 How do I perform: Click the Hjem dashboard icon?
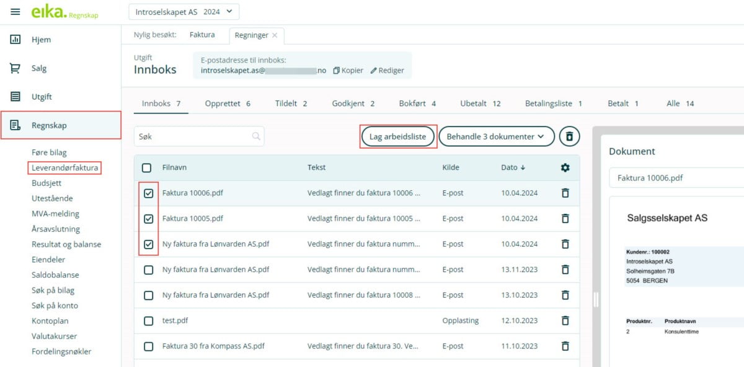pos(15,40)
